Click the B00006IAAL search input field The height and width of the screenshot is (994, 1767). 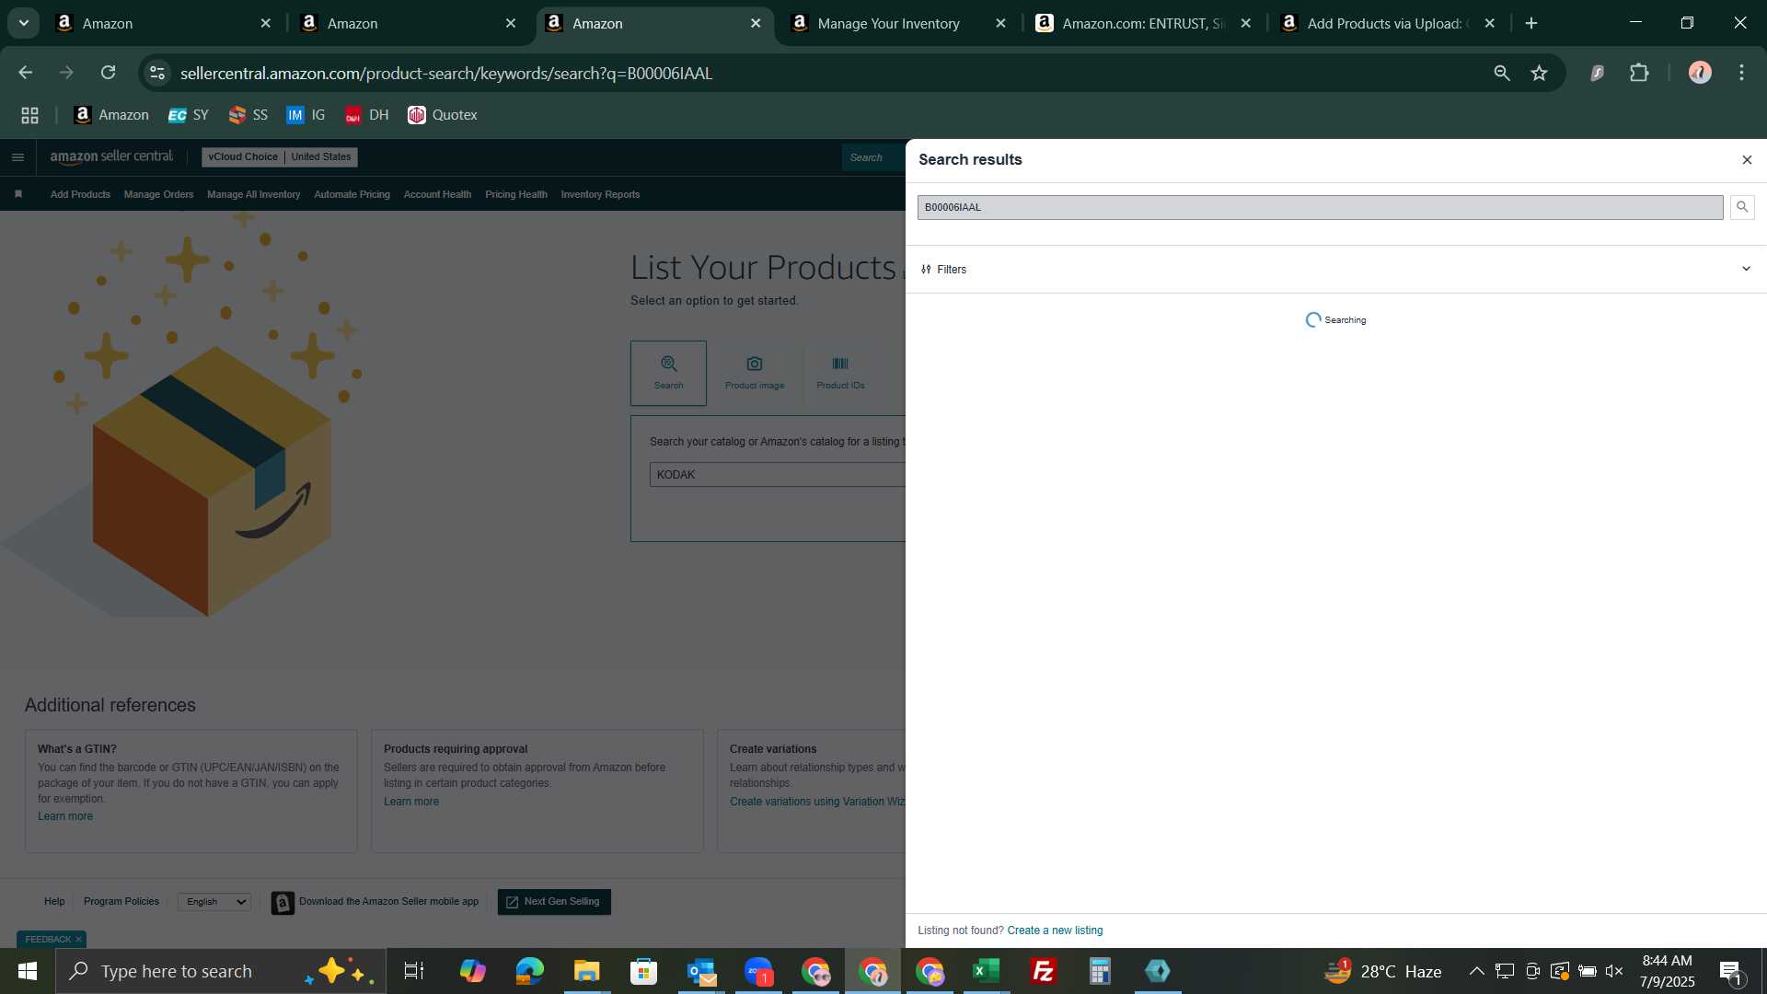click(1320, 207)
